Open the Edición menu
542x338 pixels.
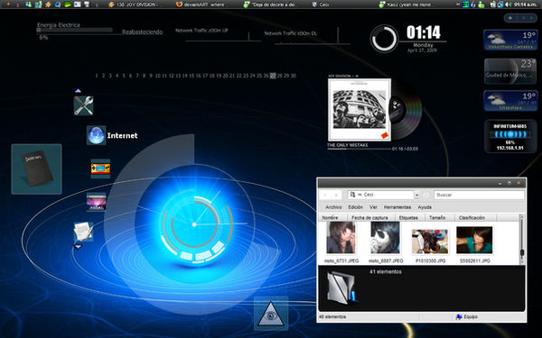pos(355,207)
